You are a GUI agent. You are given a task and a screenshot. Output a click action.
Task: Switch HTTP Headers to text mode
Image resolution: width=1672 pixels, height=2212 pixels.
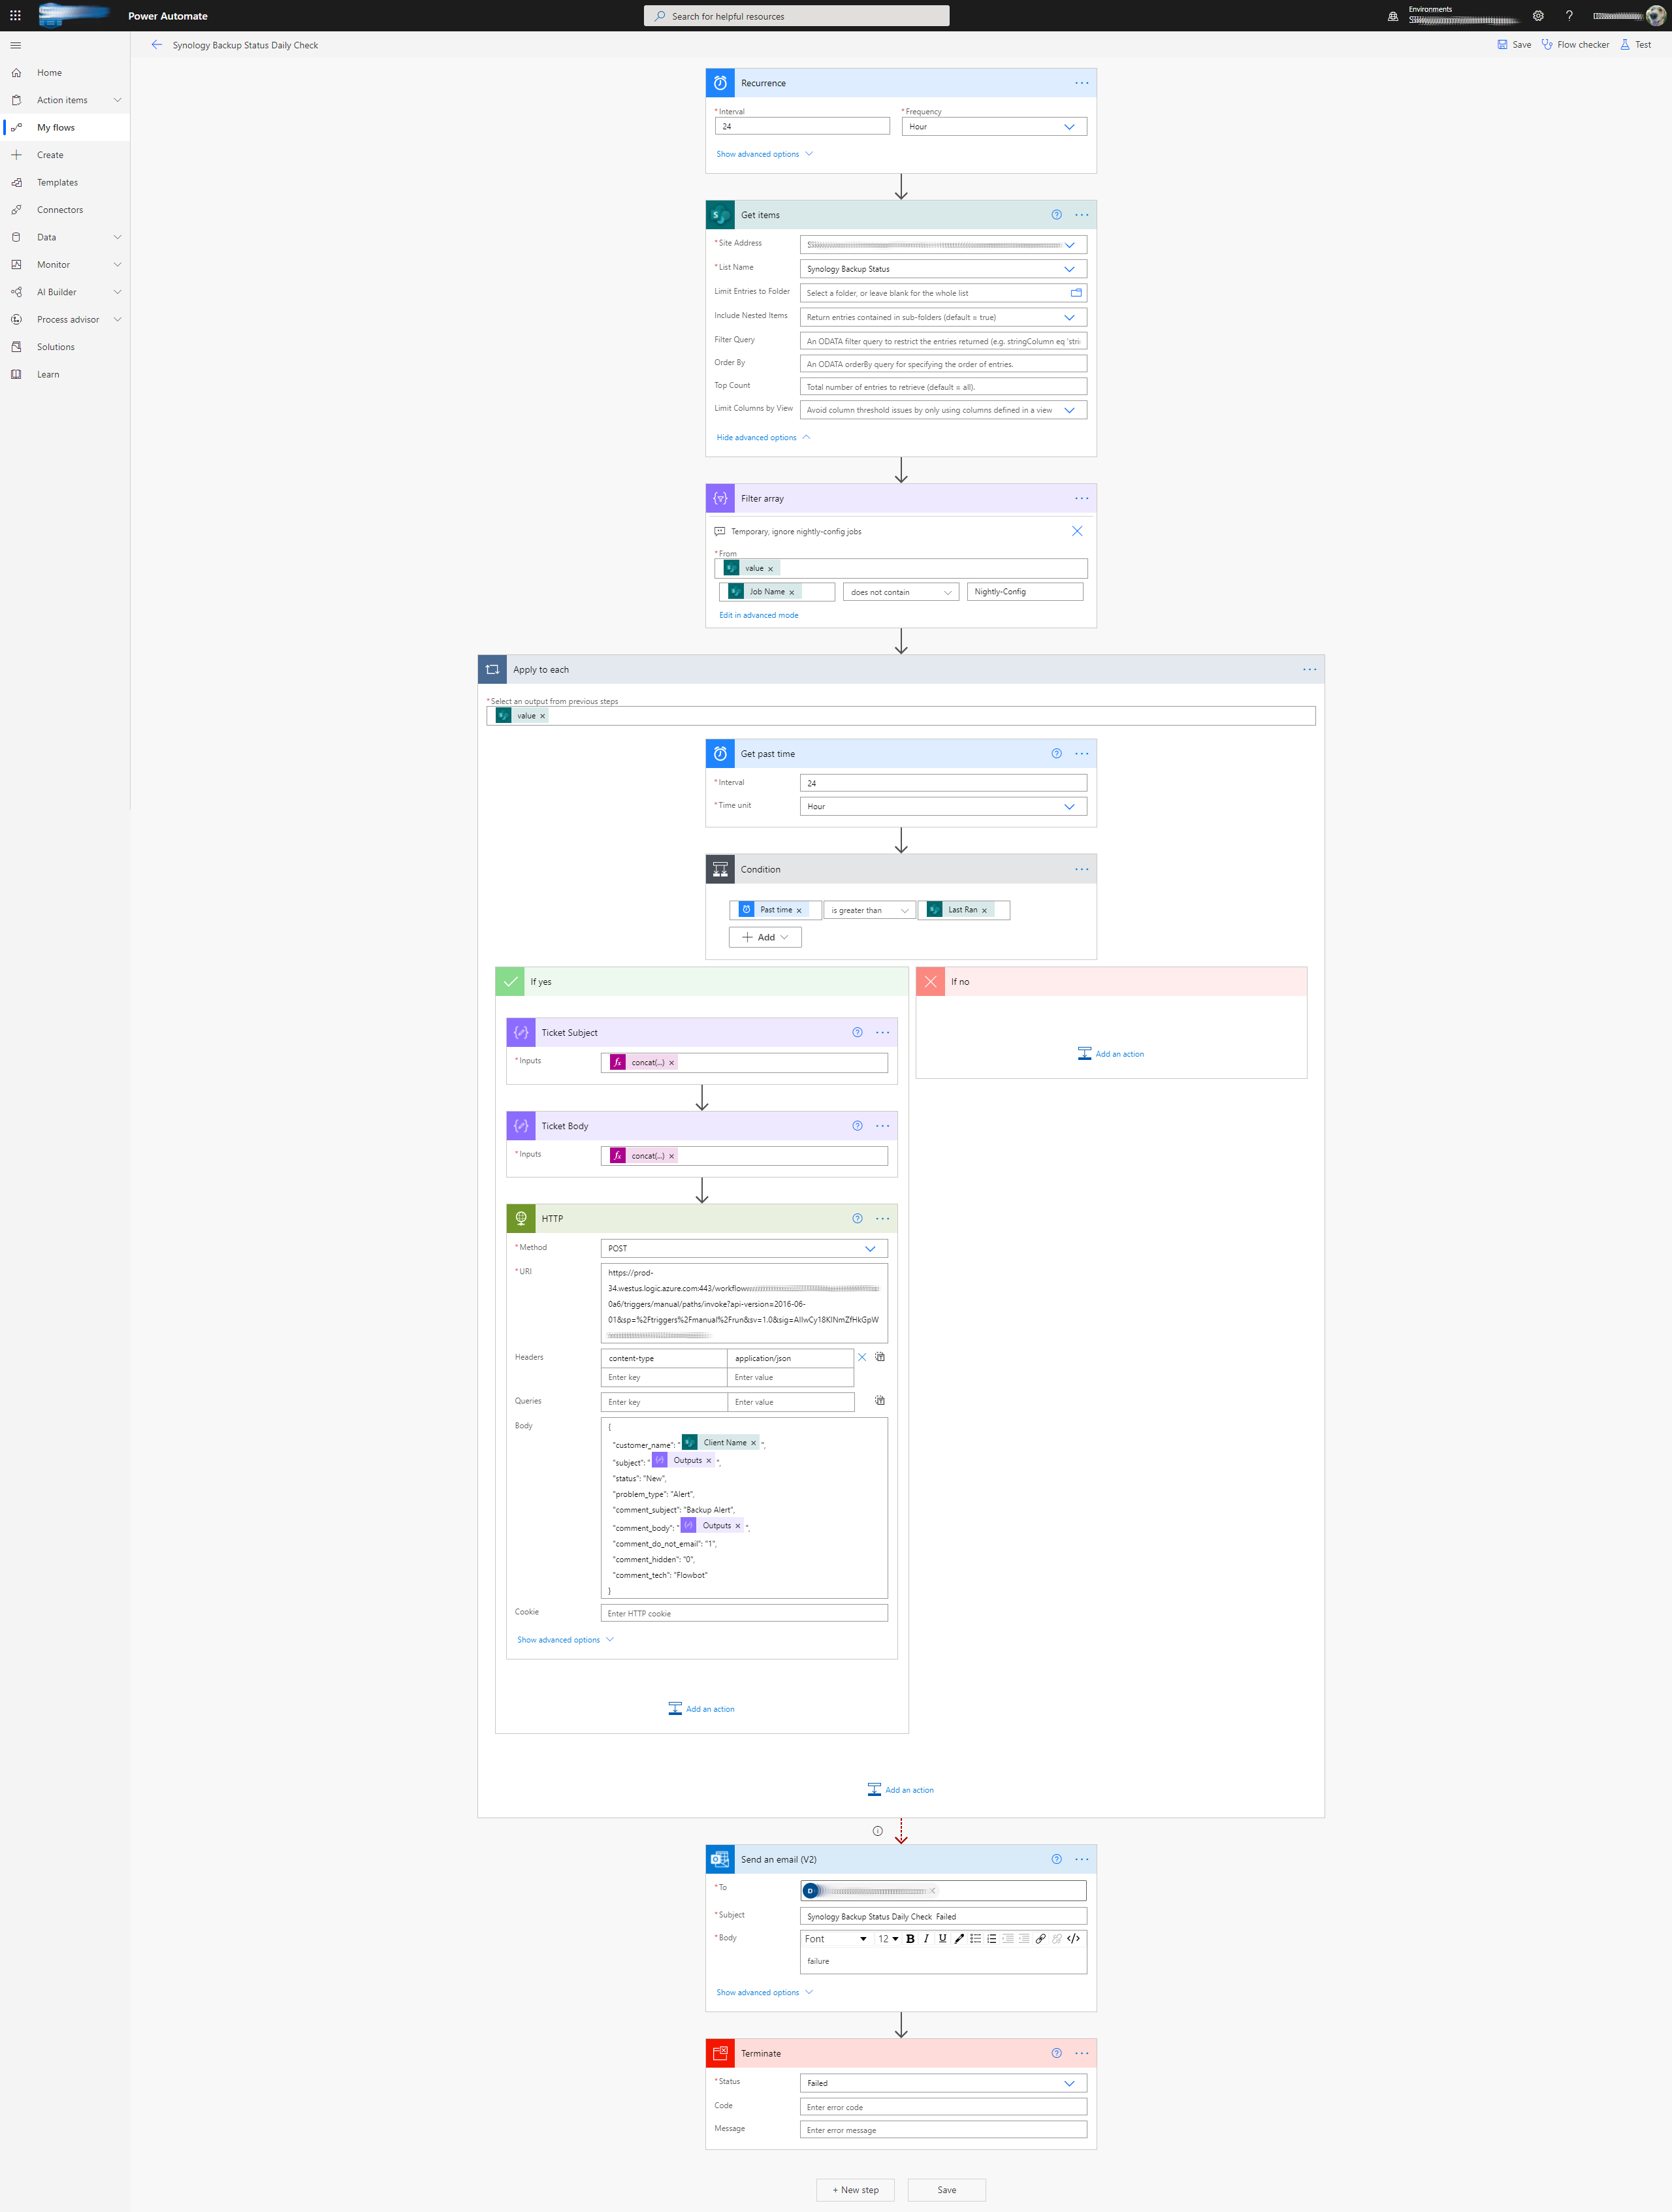point(880,1357)
